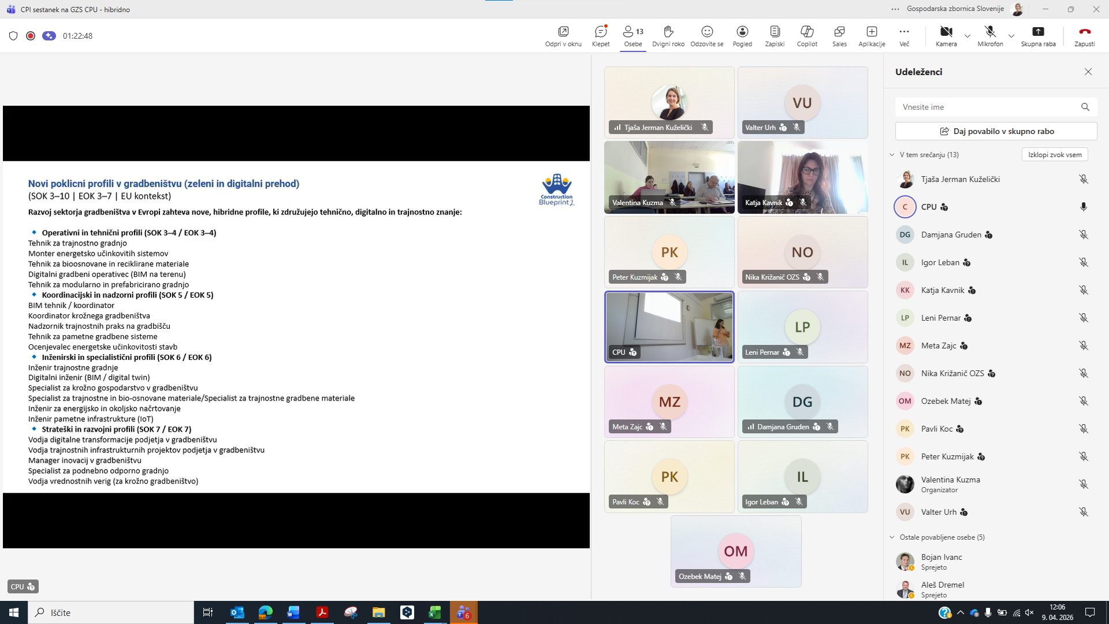Raise hand with Dvigni roko
Screen dimensions: 1109x624
click(x=668, y=36)
